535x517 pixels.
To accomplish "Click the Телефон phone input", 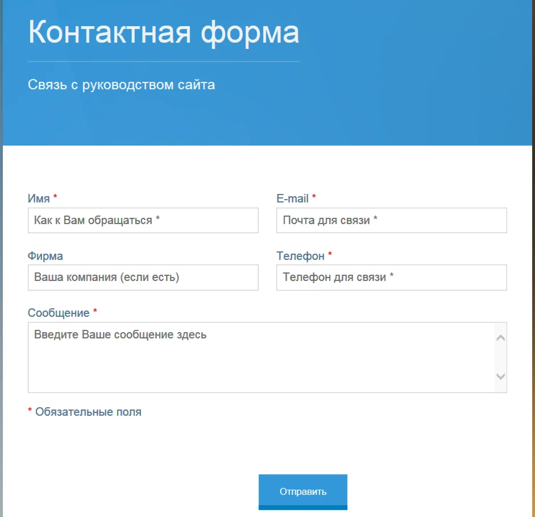I will [391, 278].
